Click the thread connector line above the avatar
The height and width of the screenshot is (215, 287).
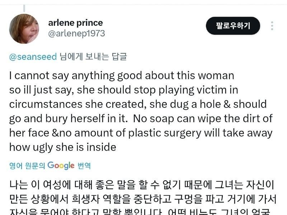[24, 8]
